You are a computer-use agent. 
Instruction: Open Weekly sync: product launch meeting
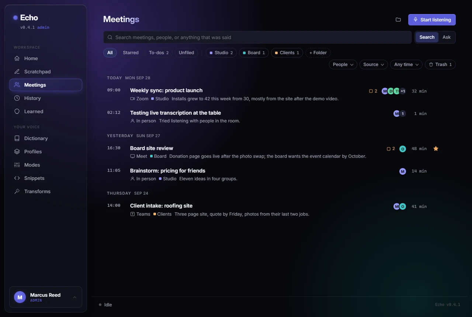pyautogui.click(x=166, y=90)
